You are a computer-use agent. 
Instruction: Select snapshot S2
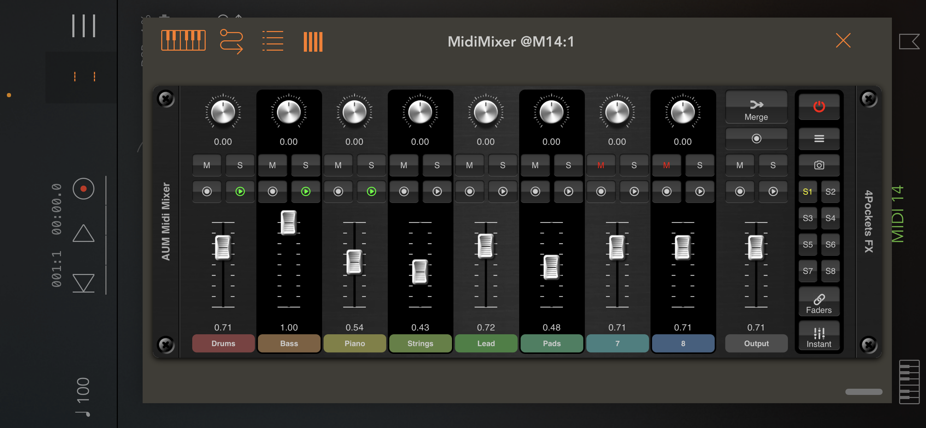pos(830,192)
